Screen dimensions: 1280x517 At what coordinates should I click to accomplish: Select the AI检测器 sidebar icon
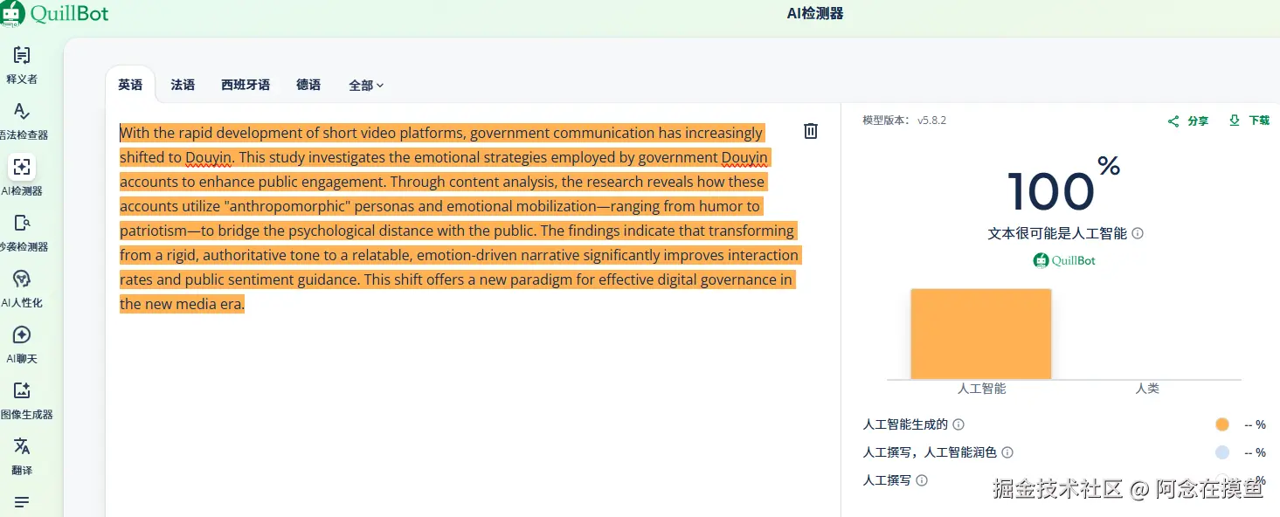(x=22, y=167)
